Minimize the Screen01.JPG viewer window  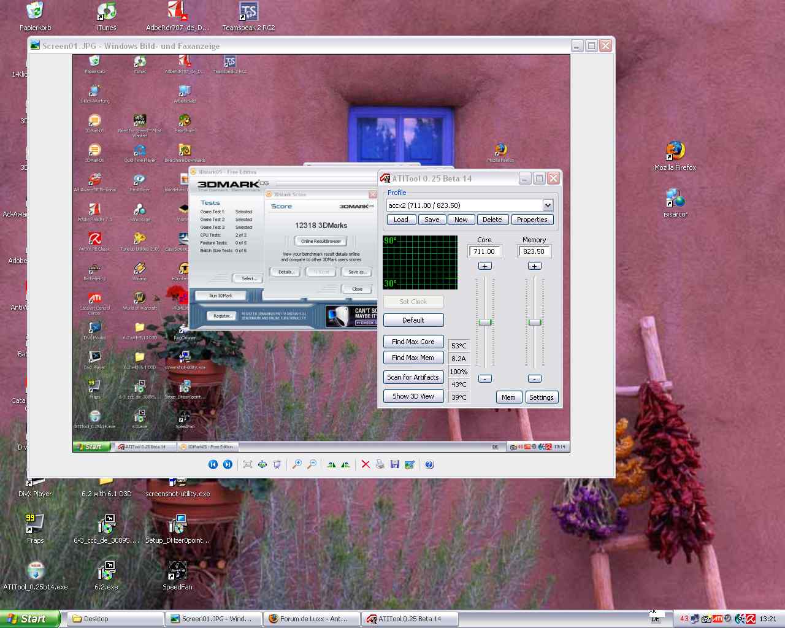[x=577, y=45]
